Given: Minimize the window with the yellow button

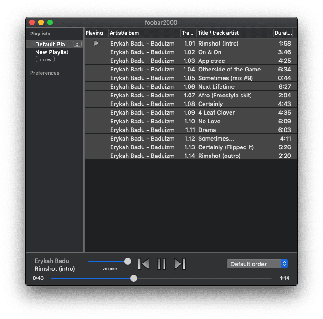Looking at the screenshot, I should 41,22.
